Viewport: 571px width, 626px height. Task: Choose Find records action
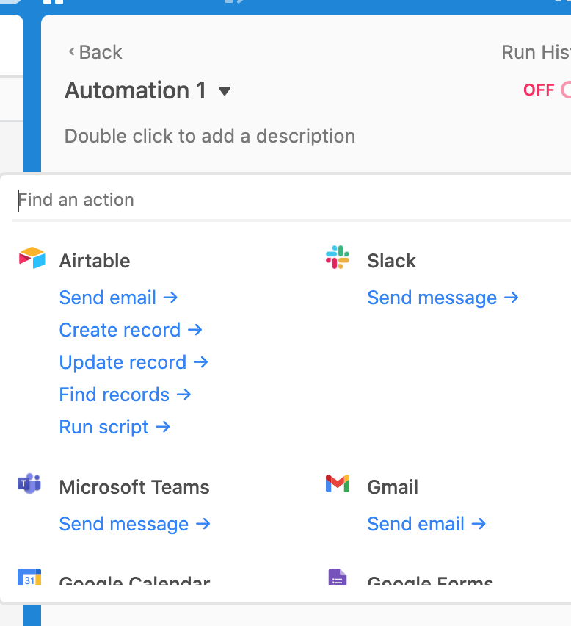[x=126, y=395]
